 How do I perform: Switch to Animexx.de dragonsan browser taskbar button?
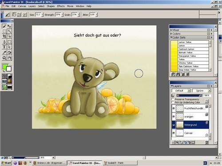click(x=49, y=163)
